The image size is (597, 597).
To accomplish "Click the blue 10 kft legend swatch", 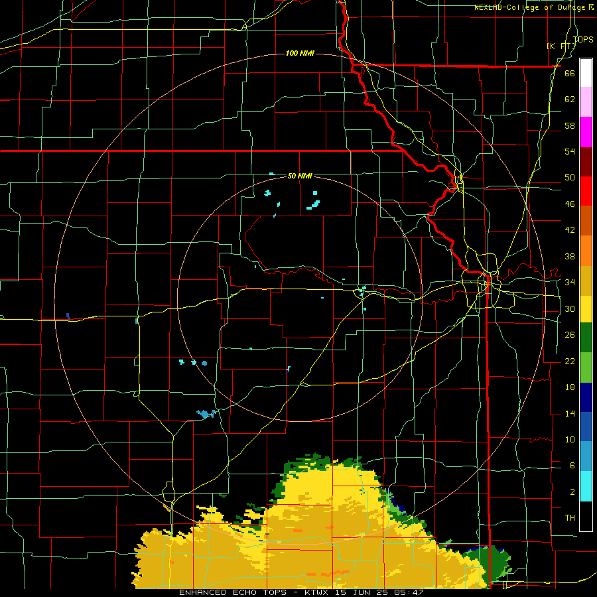I will (586, 427).
